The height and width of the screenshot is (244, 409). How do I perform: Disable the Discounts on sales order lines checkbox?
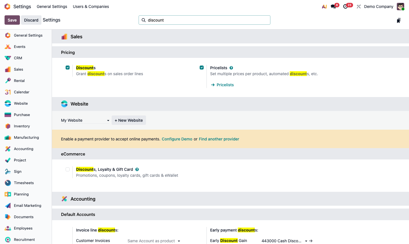(68, 68)
